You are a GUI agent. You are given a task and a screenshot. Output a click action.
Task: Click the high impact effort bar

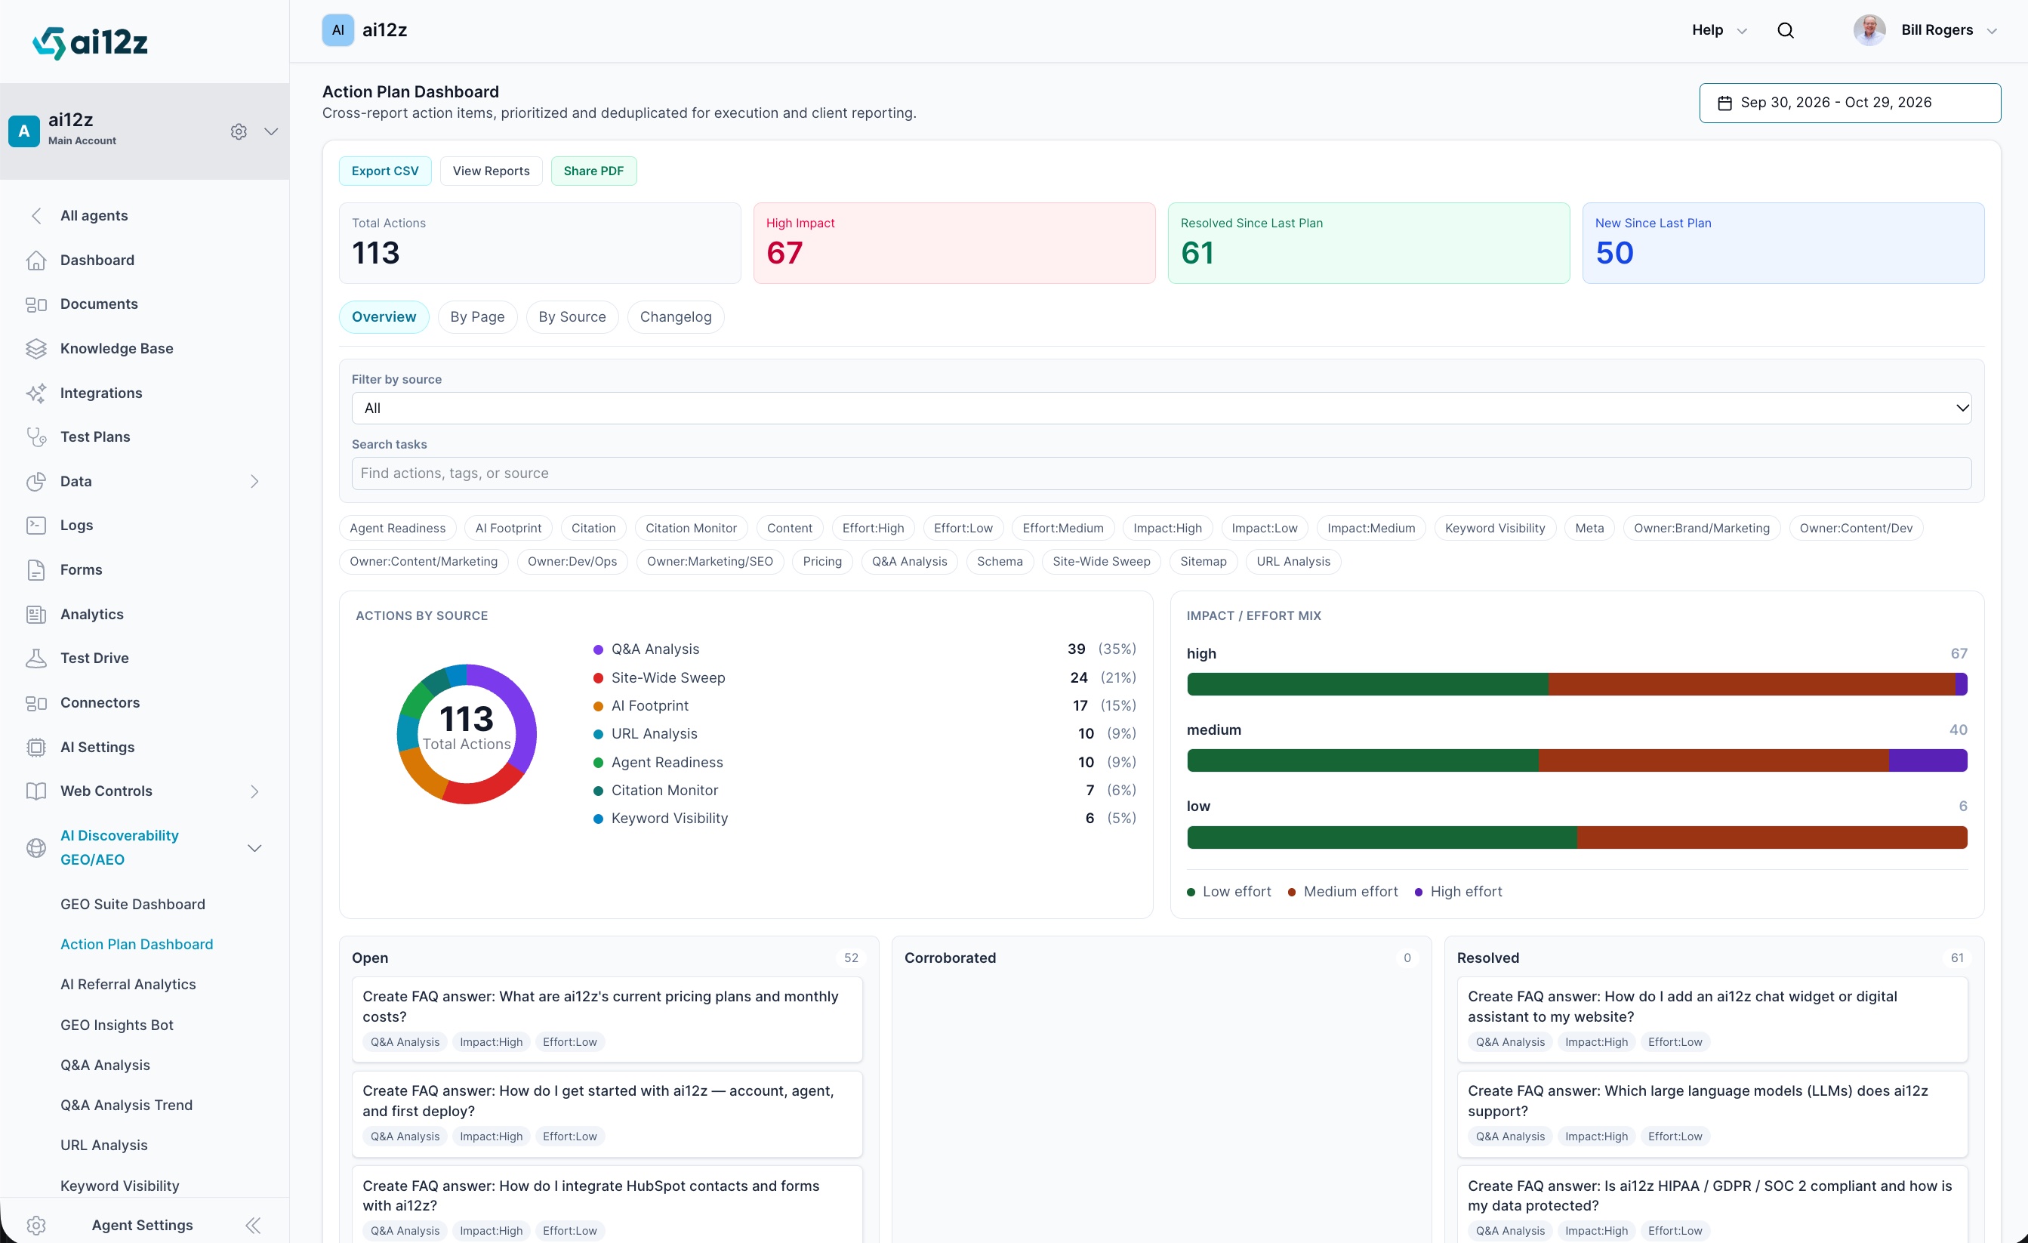point(1576,684)
